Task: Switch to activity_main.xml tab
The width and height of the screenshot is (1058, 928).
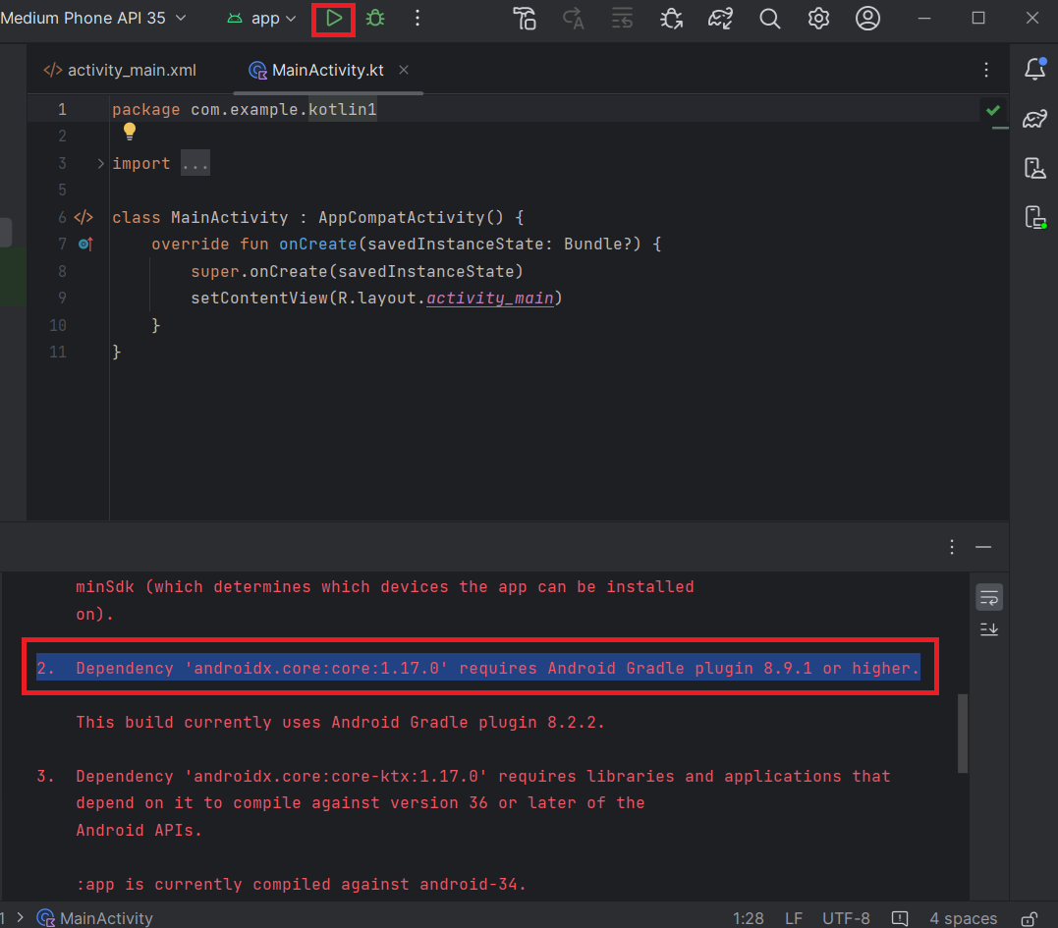Action: pyautogui.click(x=121, y=71)
